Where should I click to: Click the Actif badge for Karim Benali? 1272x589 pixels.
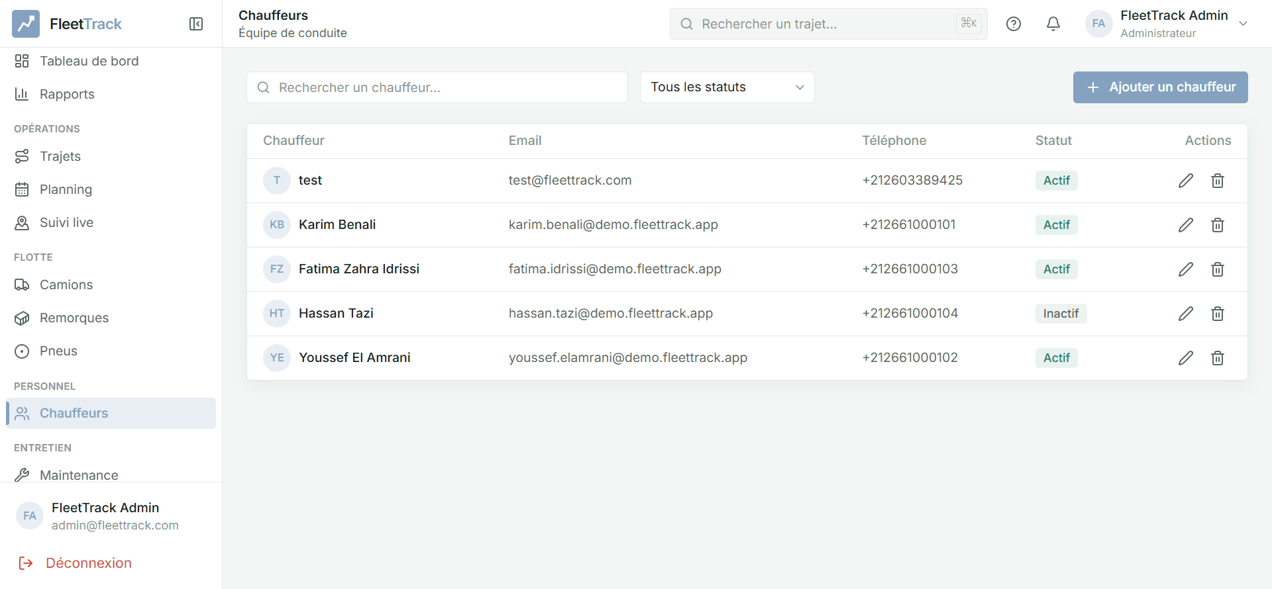click(x=1057, y=225)
